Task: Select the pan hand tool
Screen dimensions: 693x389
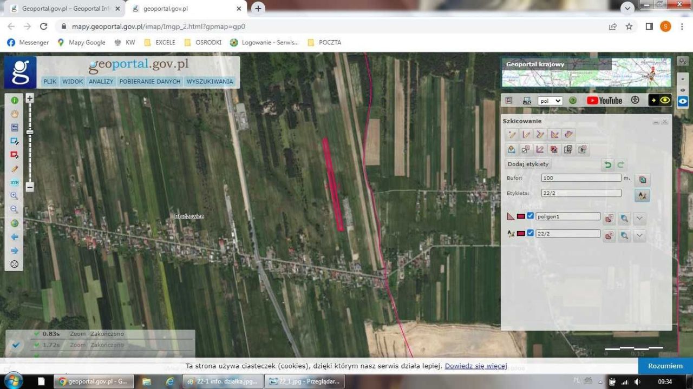Action: point(15,114)
